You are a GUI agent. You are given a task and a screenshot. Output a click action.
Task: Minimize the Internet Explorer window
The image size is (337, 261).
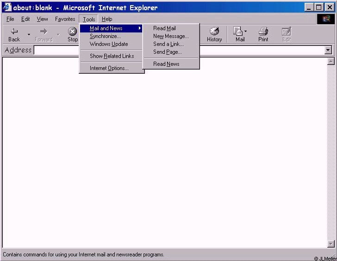pyautogui.click(x=309, y=7)
